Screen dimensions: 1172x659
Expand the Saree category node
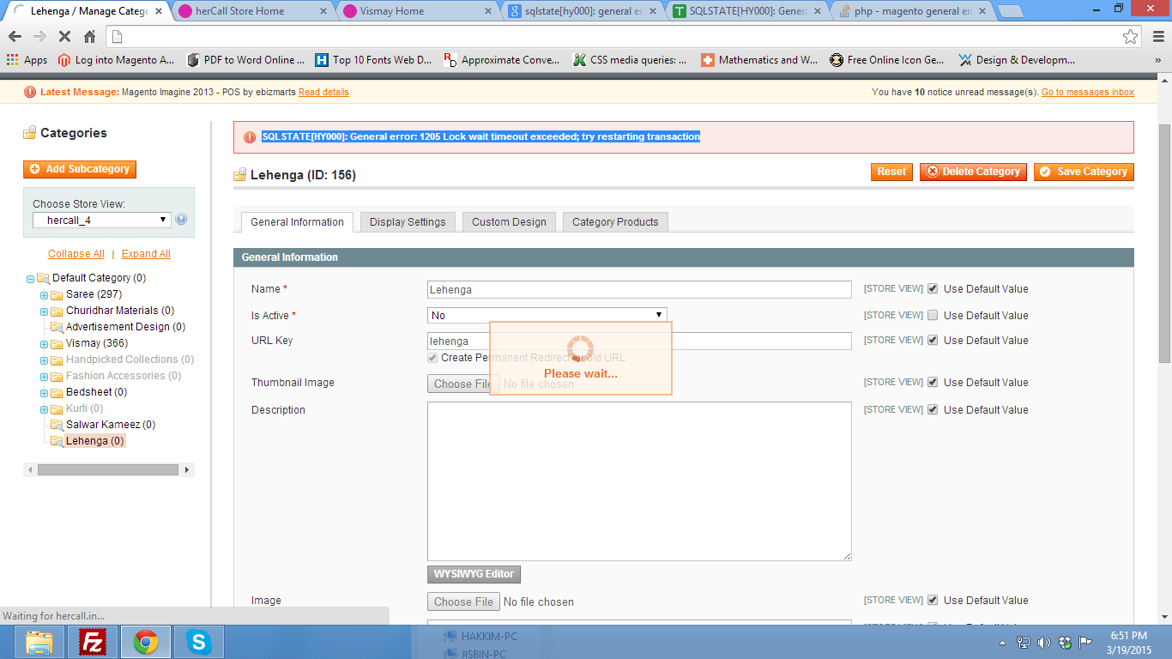tap(44, 294)
